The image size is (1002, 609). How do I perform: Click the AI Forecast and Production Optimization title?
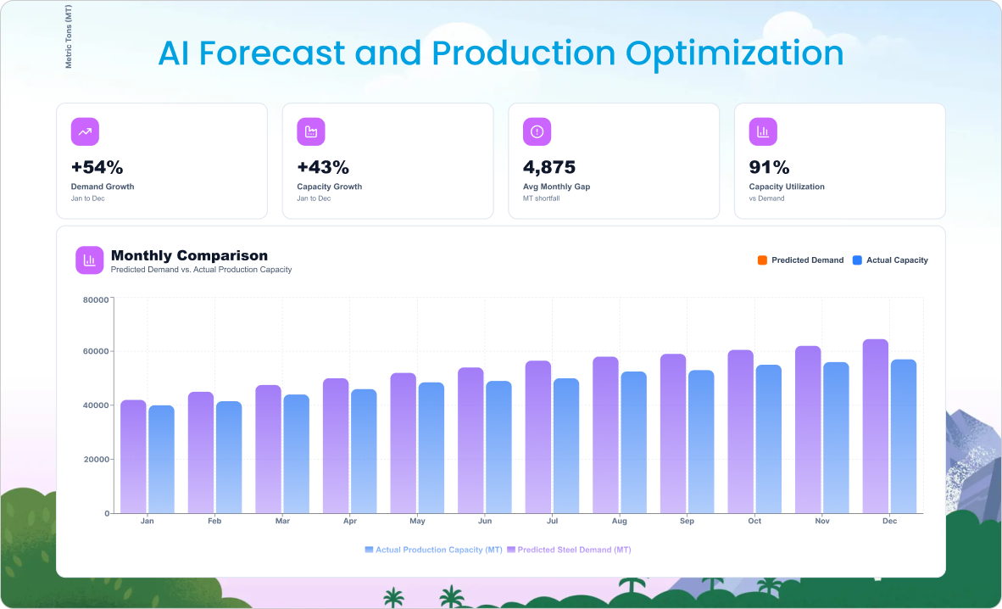tap(501, 53)
